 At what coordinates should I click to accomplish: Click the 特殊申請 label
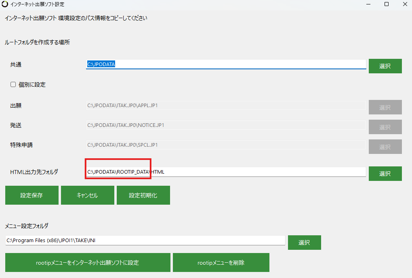pos(21,145)
